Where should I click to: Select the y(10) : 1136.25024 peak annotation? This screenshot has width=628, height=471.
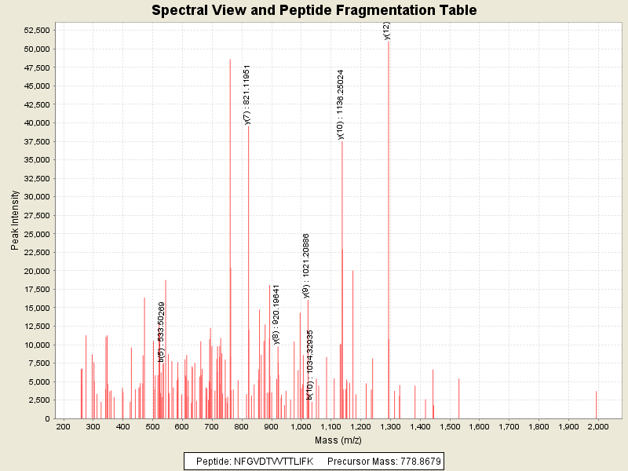[340, 104]
